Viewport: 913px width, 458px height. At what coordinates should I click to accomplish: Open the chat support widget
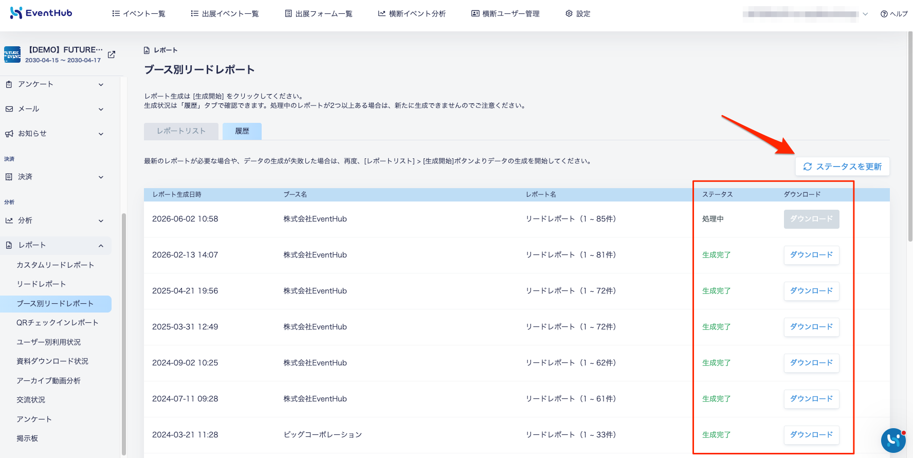[893, 441]
